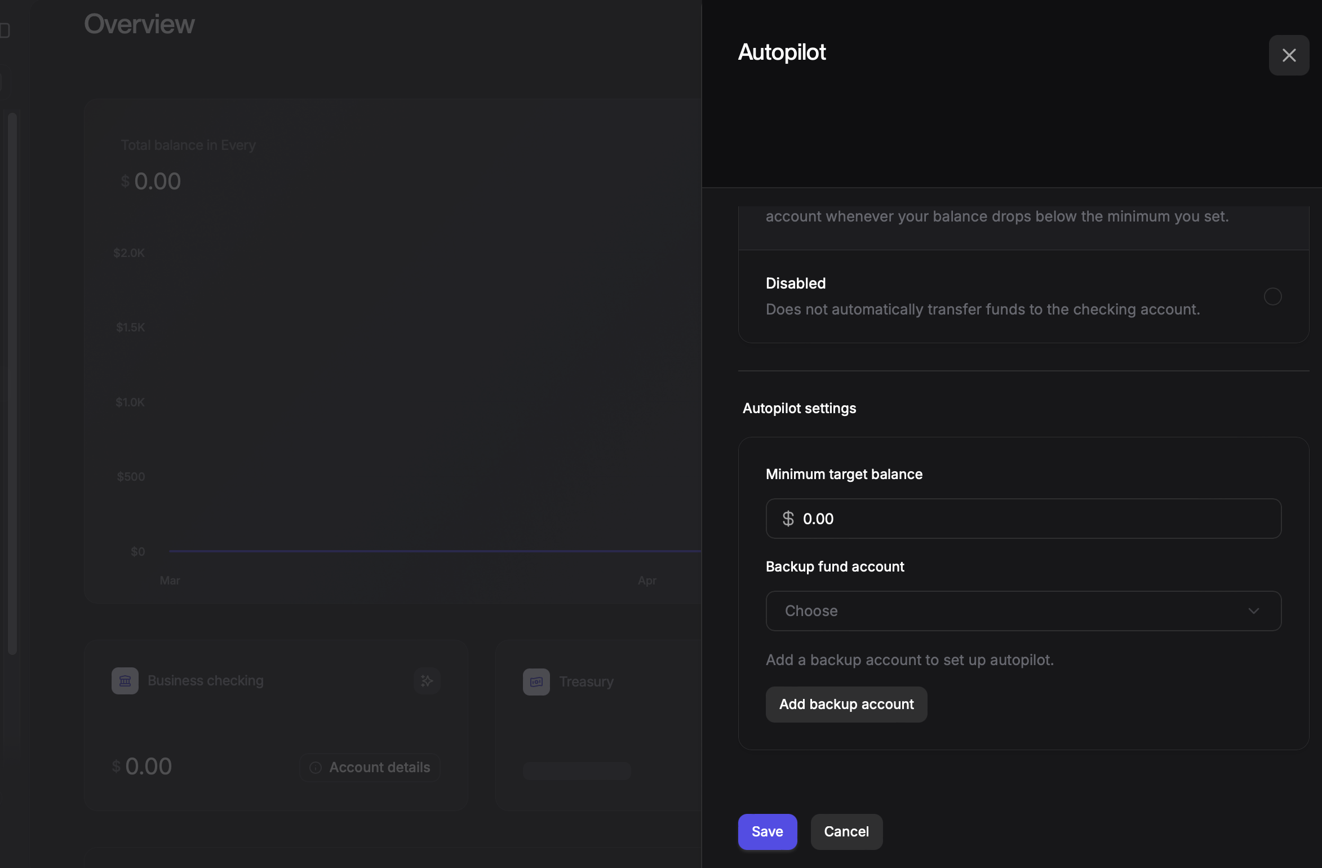Click the chevron arrow in Choose dropdown

coord(1253,611)
